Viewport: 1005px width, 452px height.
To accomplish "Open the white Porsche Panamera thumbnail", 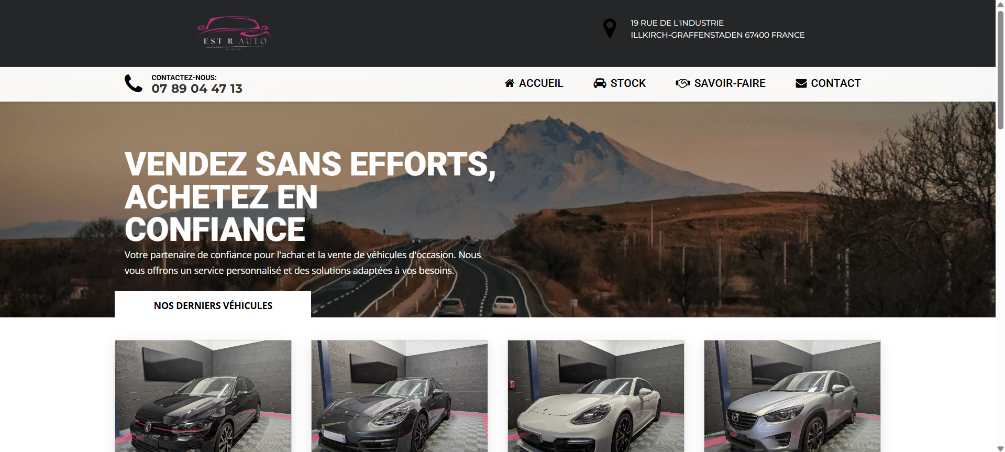I will pyautogui.click(x=596, y=396).
